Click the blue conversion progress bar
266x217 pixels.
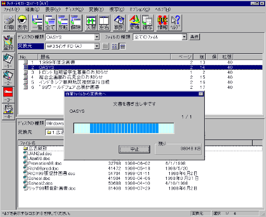[124, 128]
